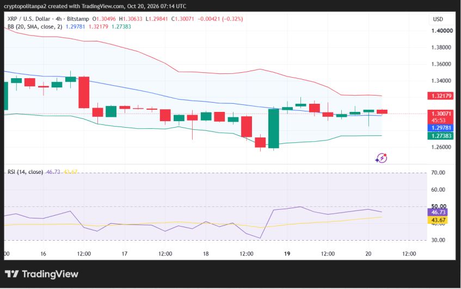
Task: Click the yellow 43.67 RSI average label
Action: [x=438, y=220]
